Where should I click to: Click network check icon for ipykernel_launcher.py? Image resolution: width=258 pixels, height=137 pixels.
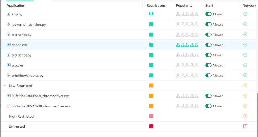click(245, 25)
